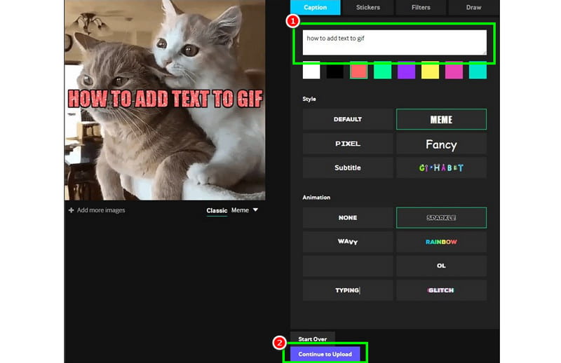The height and width of the screenshot is (363, 561).
Task: Select the PIXEL text style
Action: pyautogui.click(x=348, y=144)
